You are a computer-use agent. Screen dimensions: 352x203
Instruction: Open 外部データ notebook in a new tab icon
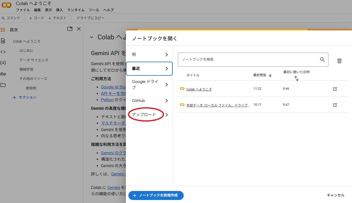335,105
